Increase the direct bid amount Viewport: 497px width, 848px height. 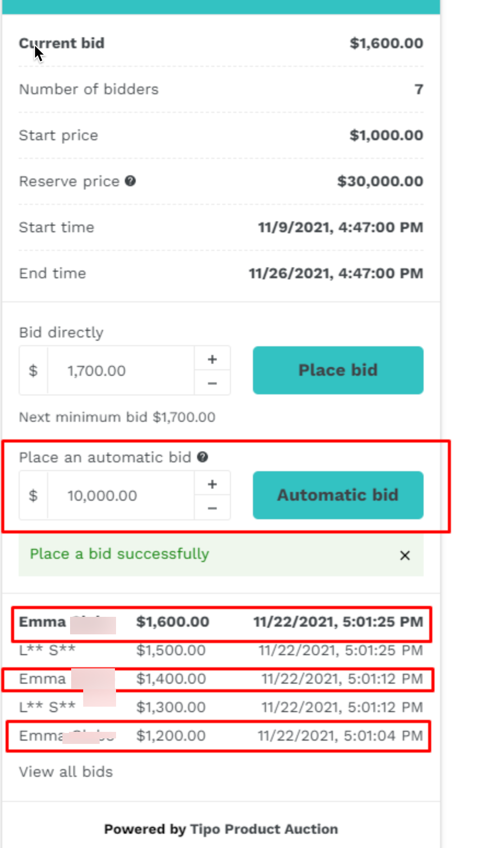pyautogui.click(x=212, y=359)
